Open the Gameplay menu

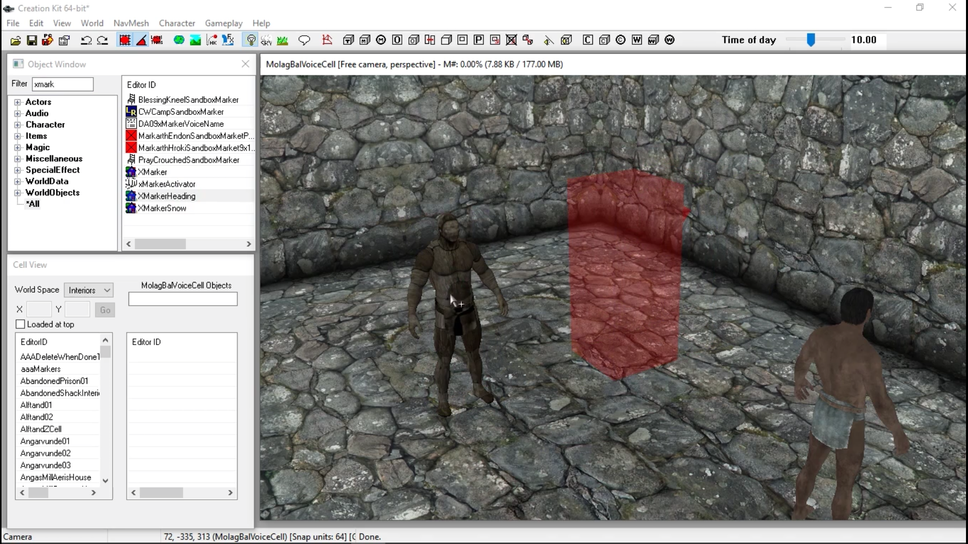point(223,23)
